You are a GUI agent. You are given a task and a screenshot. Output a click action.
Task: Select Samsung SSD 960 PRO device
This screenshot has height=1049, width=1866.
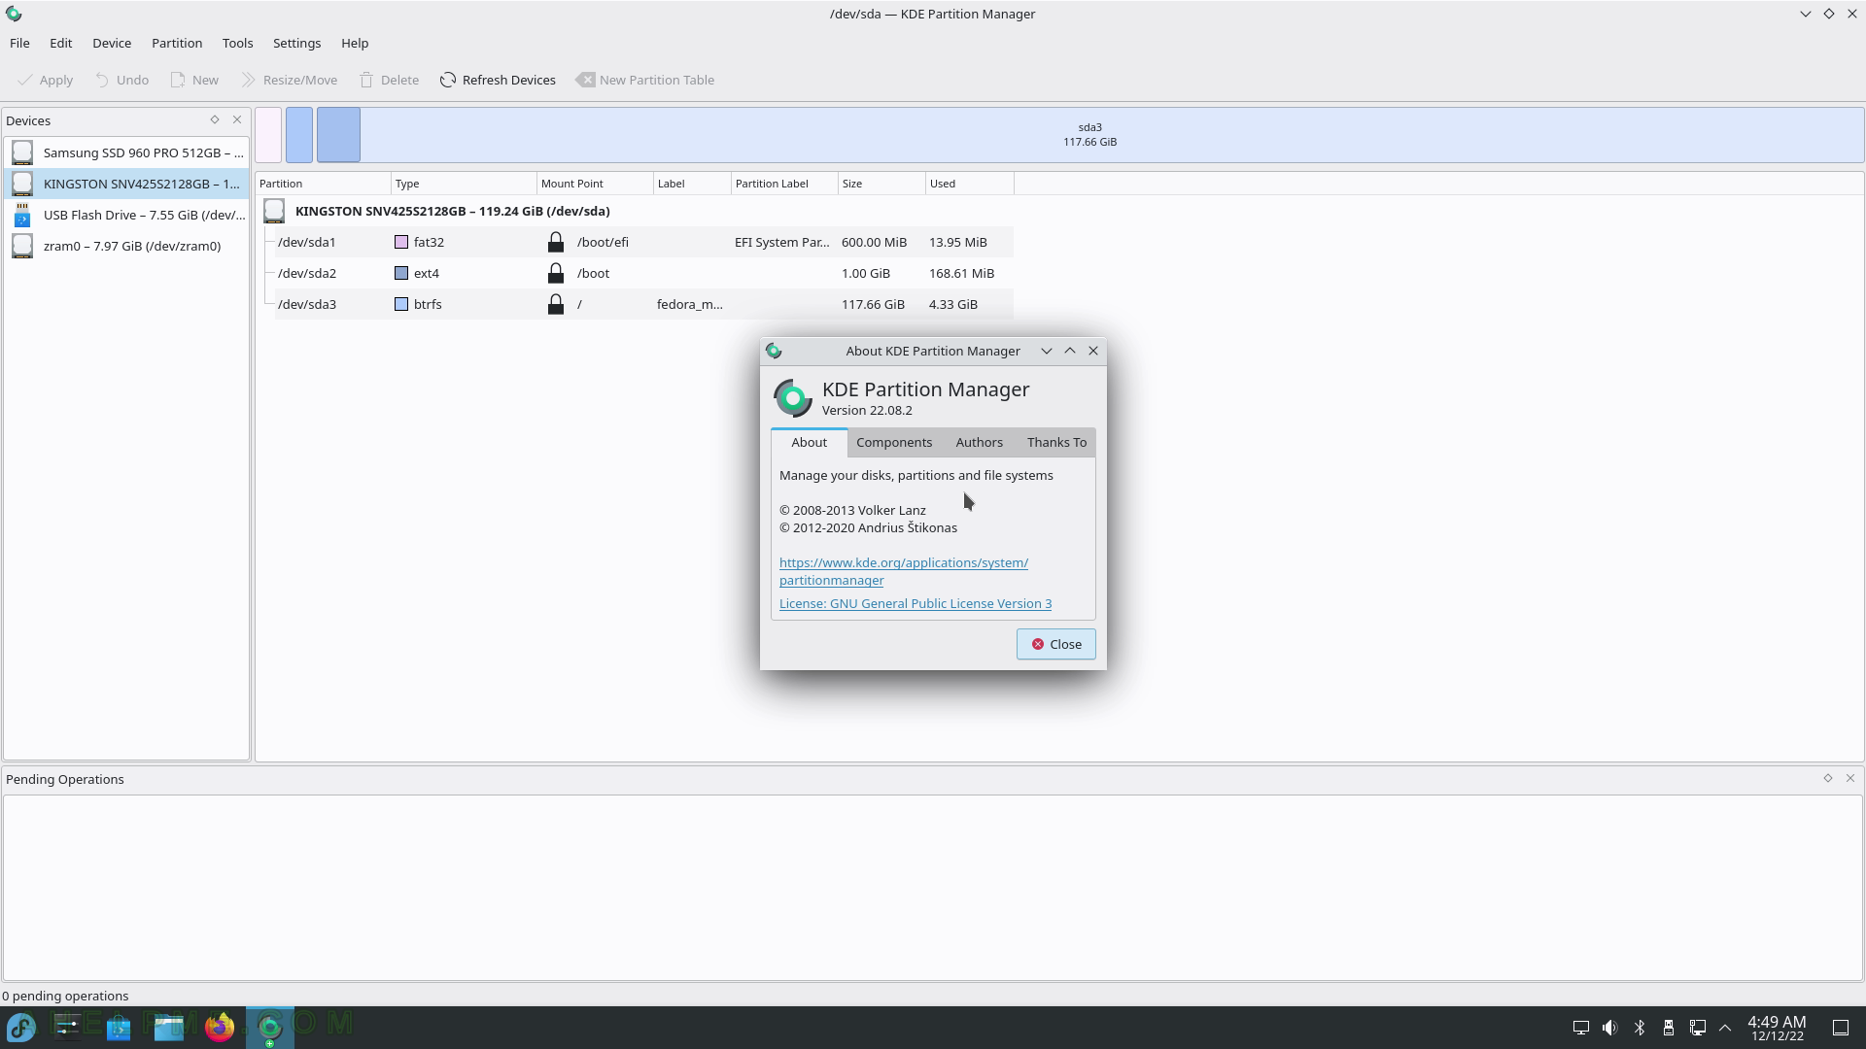coord(126,152)
